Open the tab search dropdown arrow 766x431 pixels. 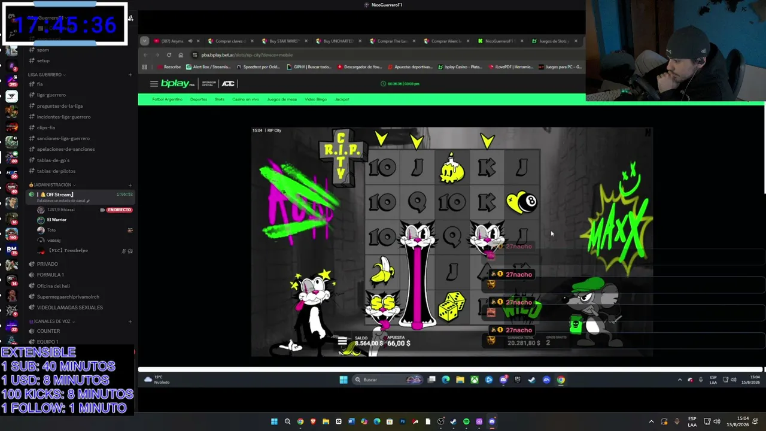click(144, 41)
